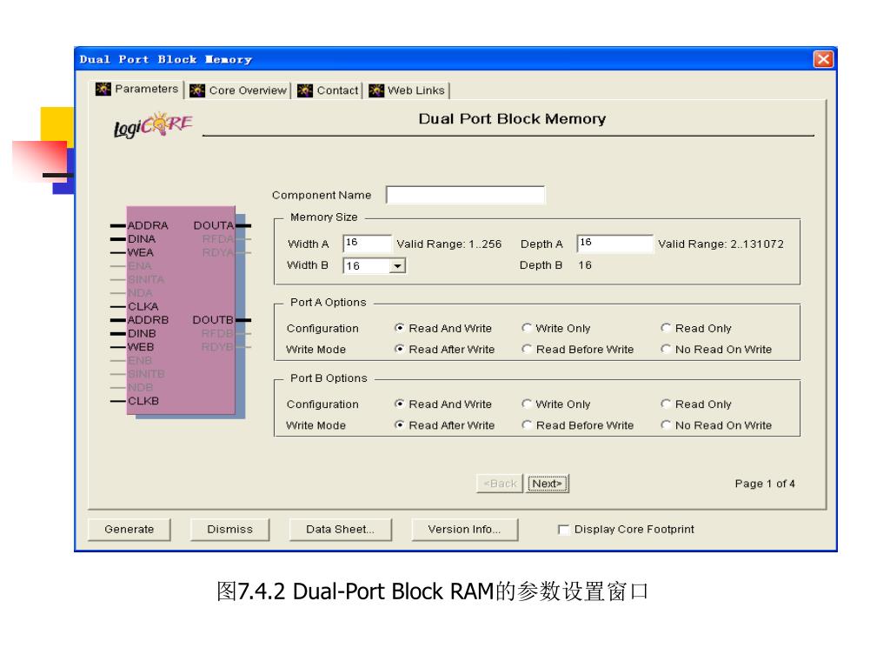The height and width of the screenshot is (668, 890).
Task: Click the Parameters tab icon
Action: [103, 90]
